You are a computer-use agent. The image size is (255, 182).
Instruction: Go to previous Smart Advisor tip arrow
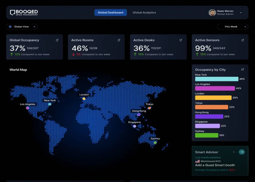234,152
